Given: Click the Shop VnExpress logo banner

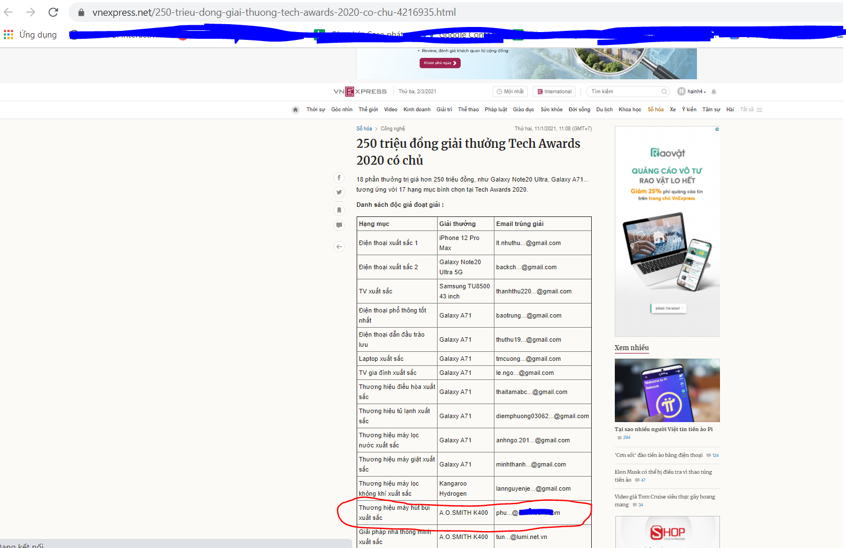Looking at the screenshot, I should tap(667, 532).
